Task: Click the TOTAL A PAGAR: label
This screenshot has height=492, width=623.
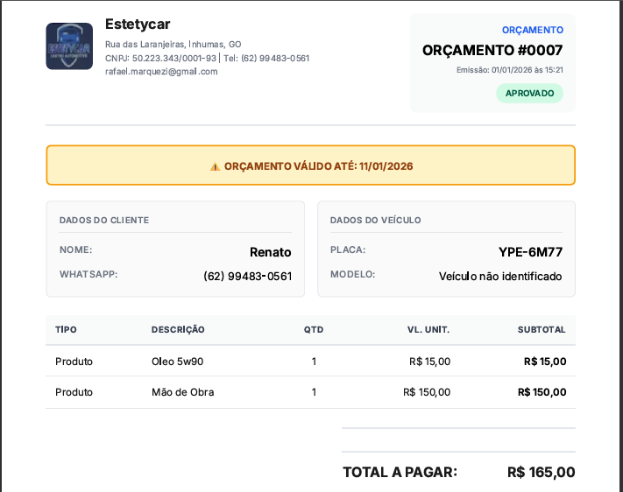Action: coord(400,472)
